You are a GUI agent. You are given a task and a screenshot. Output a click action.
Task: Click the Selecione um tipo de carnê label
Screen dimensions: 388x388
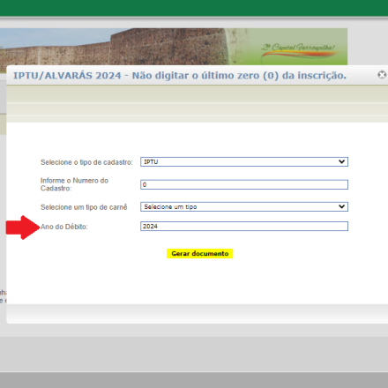pos(84,207)
